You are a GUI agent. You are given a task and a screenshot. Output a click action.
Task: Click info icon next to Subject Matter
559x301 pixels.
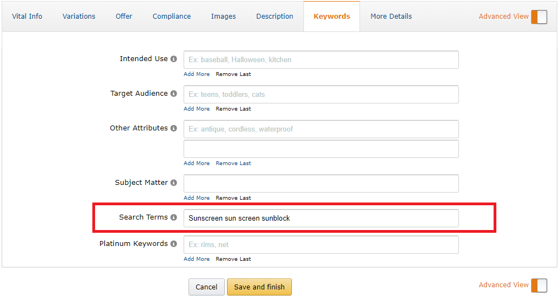[174, 183]
